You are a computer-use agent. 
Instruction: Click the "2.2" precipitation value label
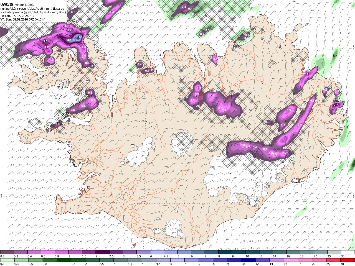(x=45, y=42)
